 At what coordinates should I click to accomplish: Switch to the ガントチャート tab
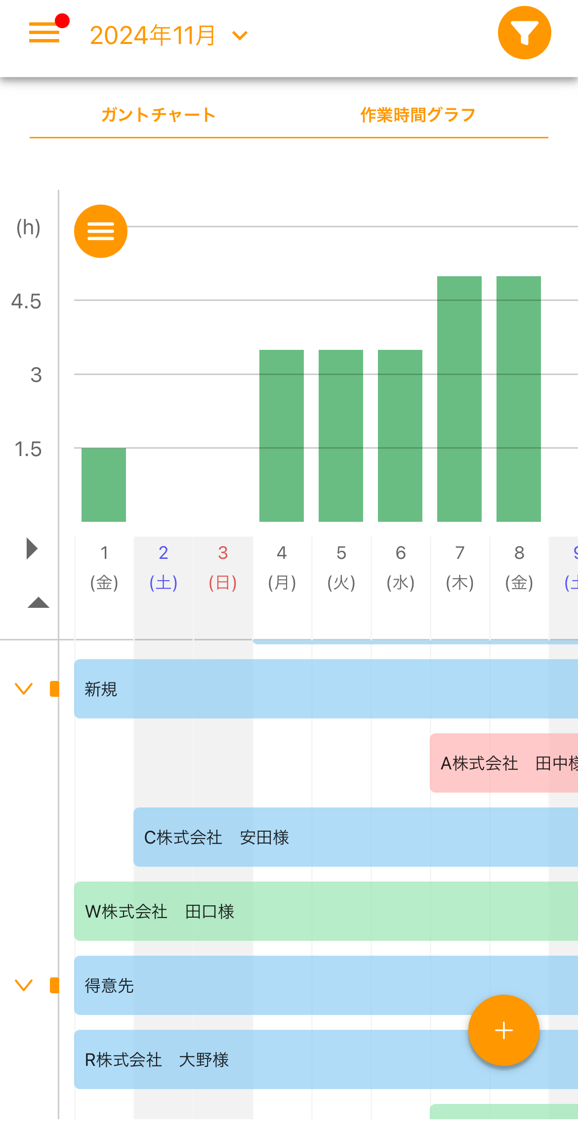click(x=158, y=115)
